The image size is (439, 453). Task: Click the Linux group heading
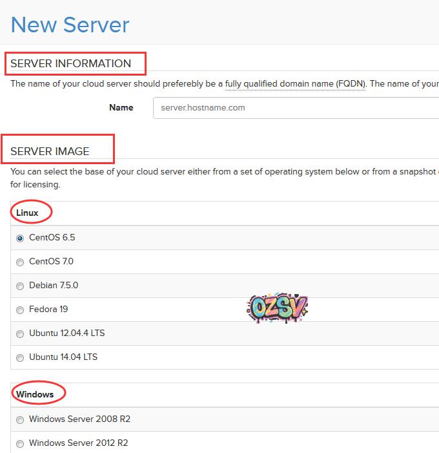pyautogui.click(x=28, y=213)
